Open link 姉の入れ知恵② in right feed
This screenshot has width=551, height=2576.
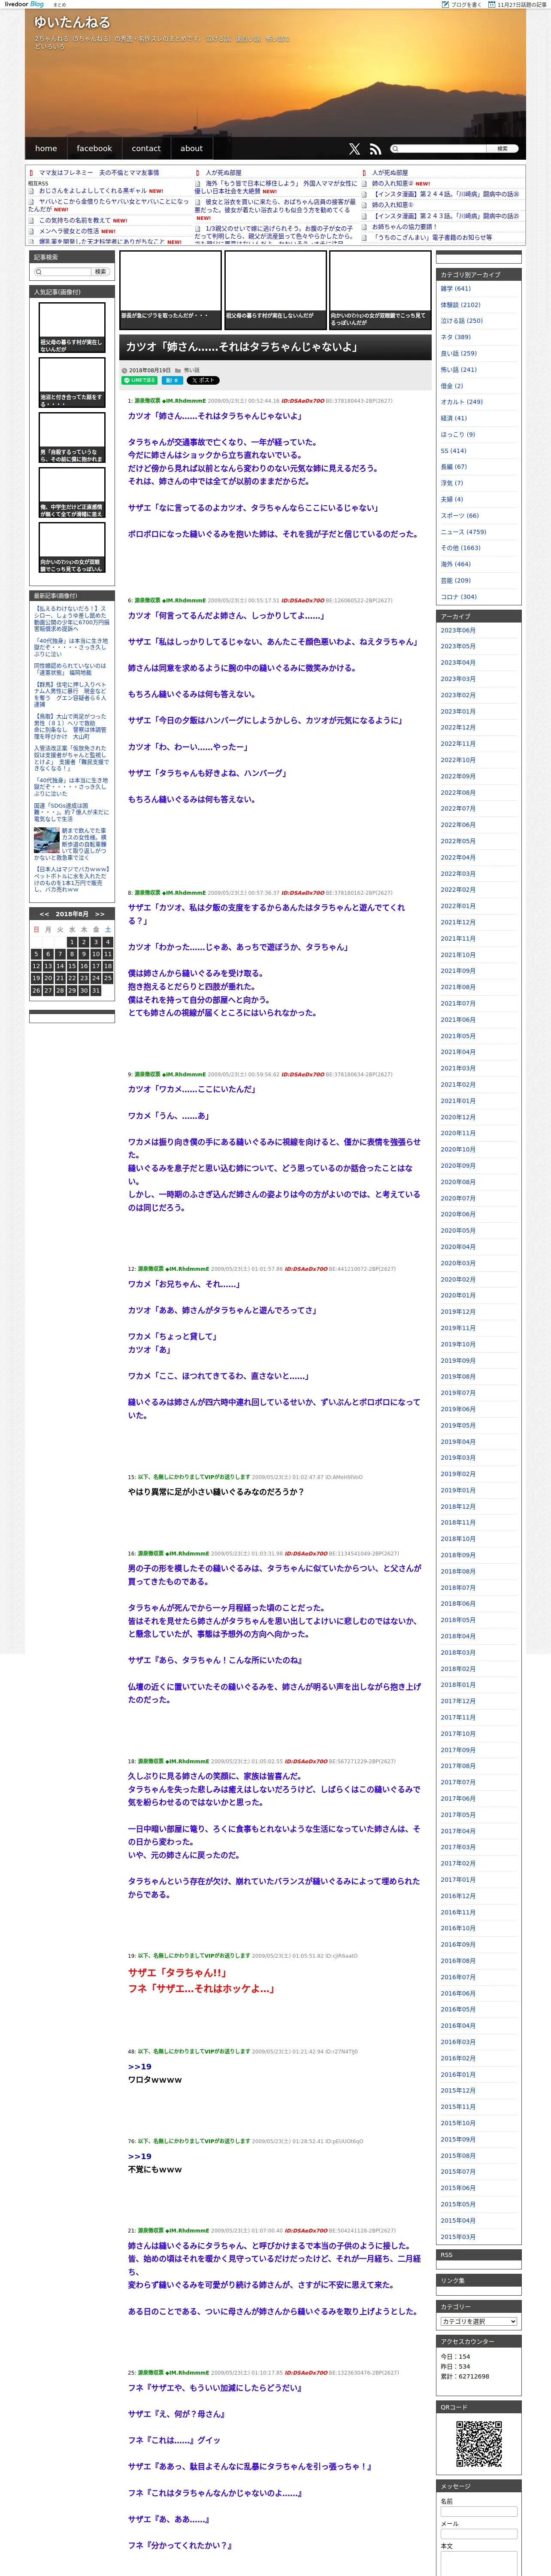(x=392, y=184)
